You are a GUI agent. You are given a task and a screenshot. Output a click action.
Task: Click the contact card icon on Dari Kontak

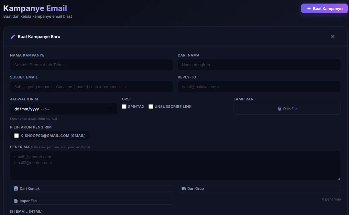[16, 189]
